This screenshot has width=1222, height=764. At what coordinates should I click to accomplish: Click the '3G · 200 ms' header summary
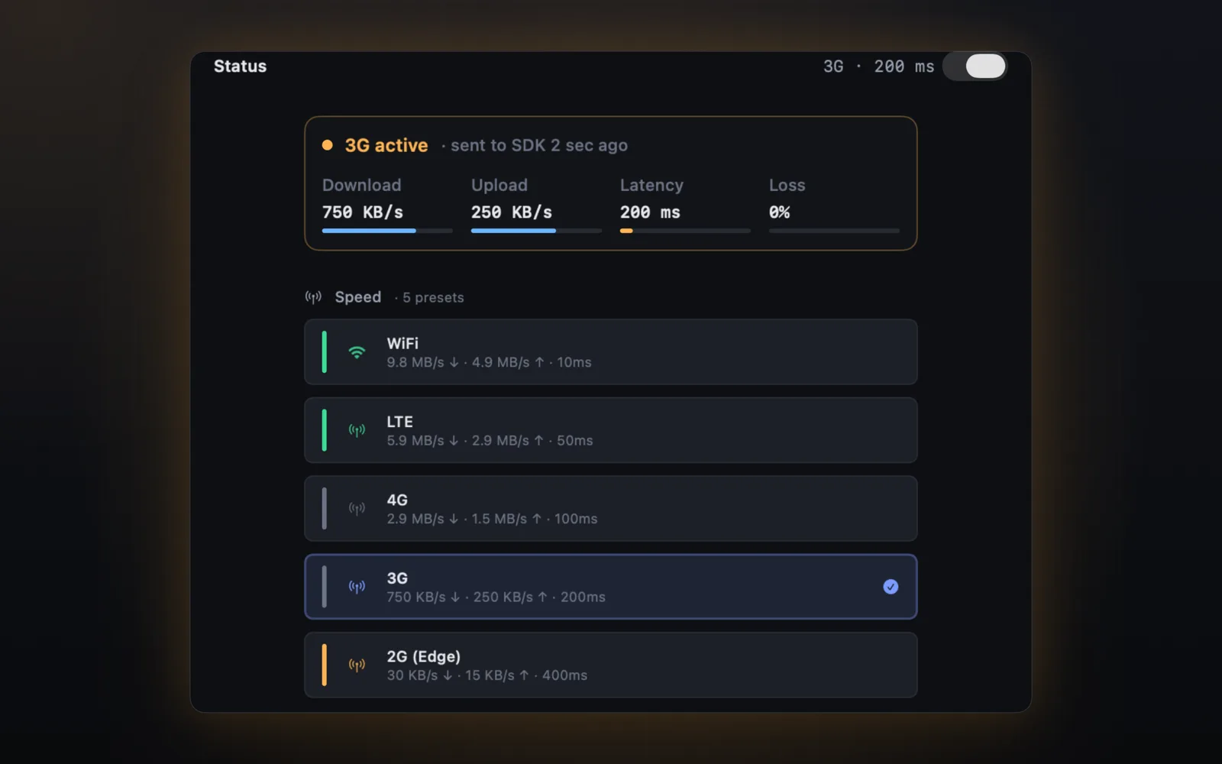point(878,66)
